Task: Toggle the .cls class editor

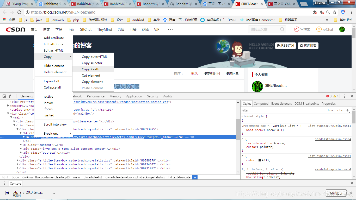Action: [339, 110]
